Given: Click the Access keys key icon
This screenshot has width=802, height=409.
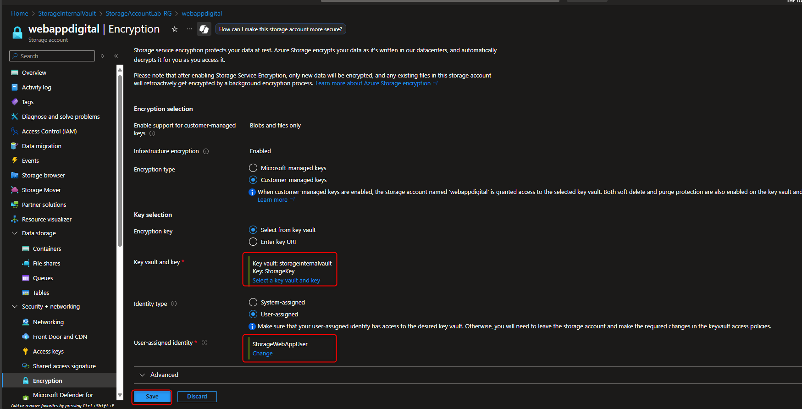Looking at the screenshot, I should click(26, 351).
